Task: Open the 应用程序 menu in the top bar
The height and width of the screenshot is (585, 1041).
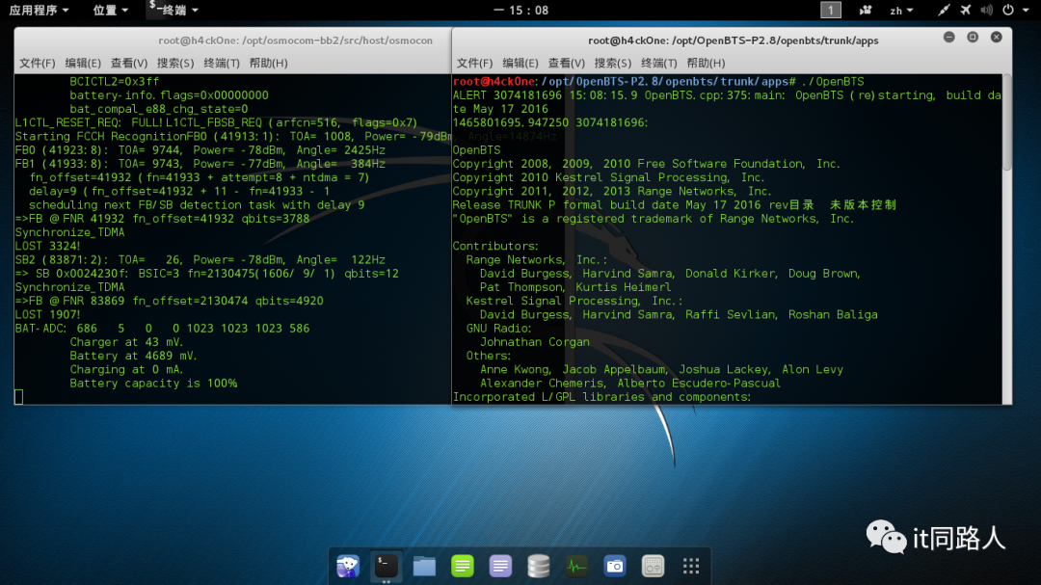Action: 39,10
